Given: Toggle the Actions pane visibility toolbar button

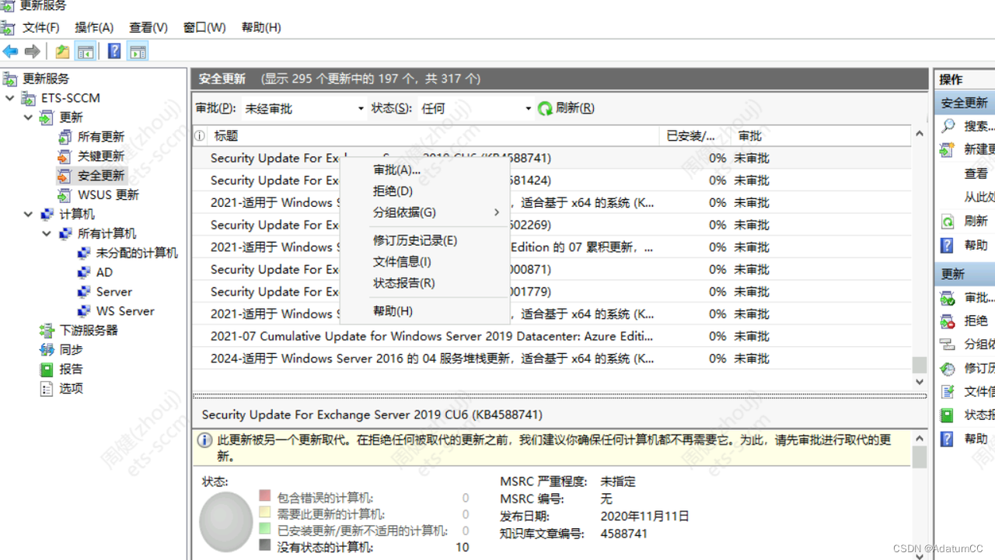Looking at the screenshot, I should (x=138, y=51).
